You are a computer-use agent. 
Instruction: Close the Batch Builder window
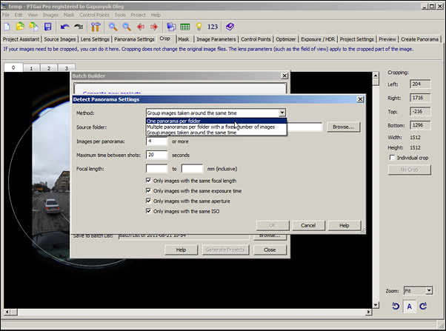[x=284, y=76]
